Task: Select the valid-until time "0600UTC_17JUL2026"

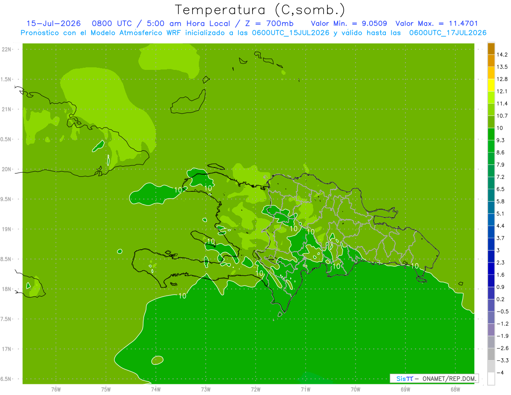Action: point(448,33)
